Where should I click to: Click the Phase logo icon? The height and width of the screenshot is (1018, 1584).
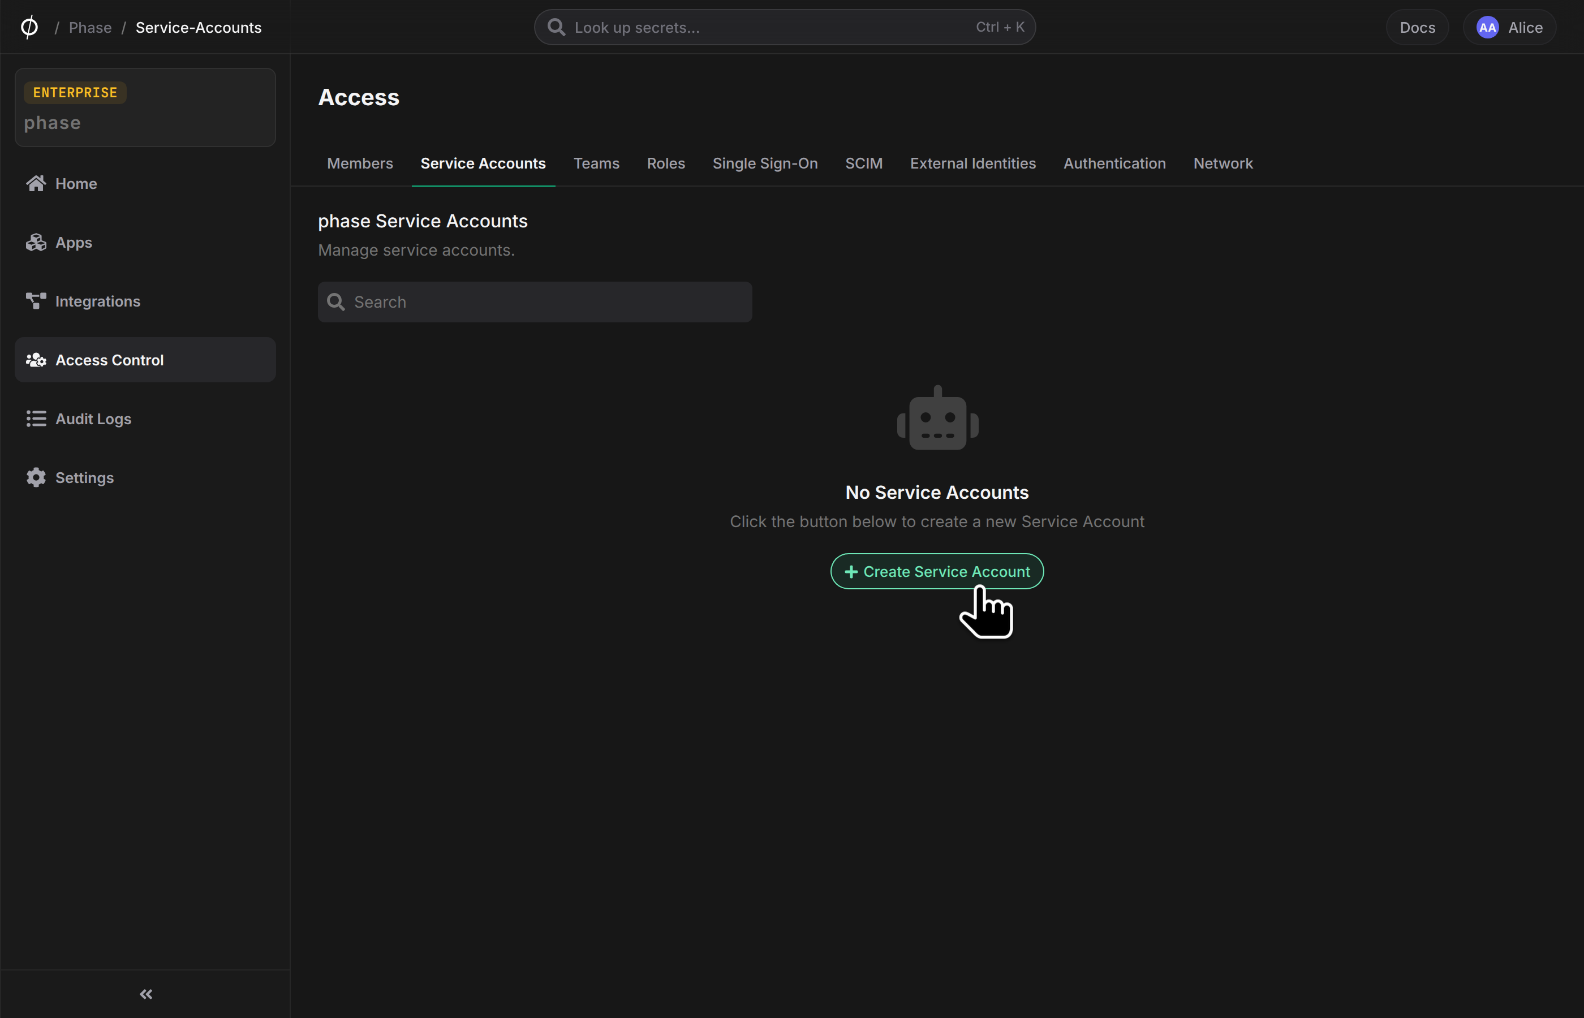click(29, 27)
